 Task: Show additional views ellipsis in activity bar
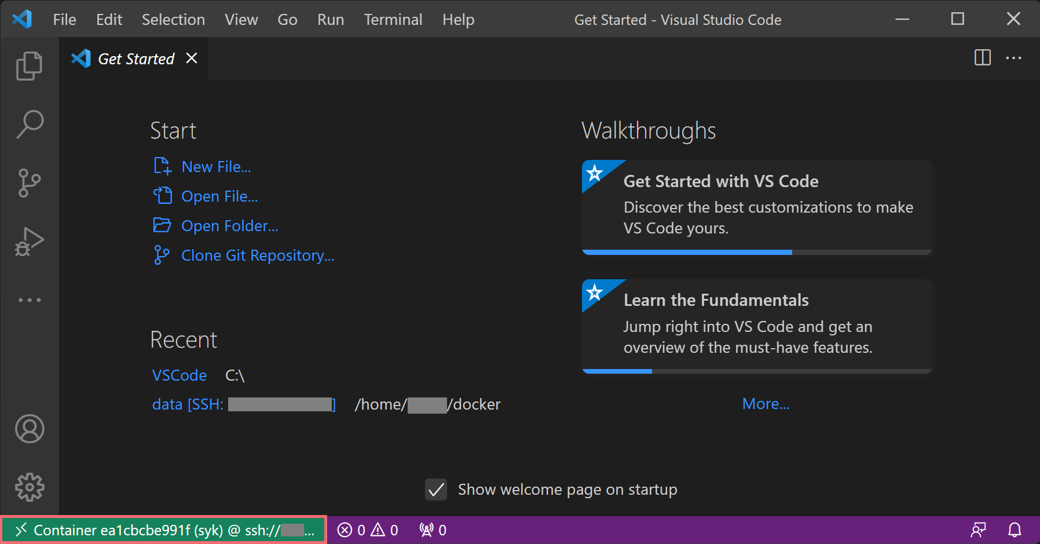pos(30,300)
